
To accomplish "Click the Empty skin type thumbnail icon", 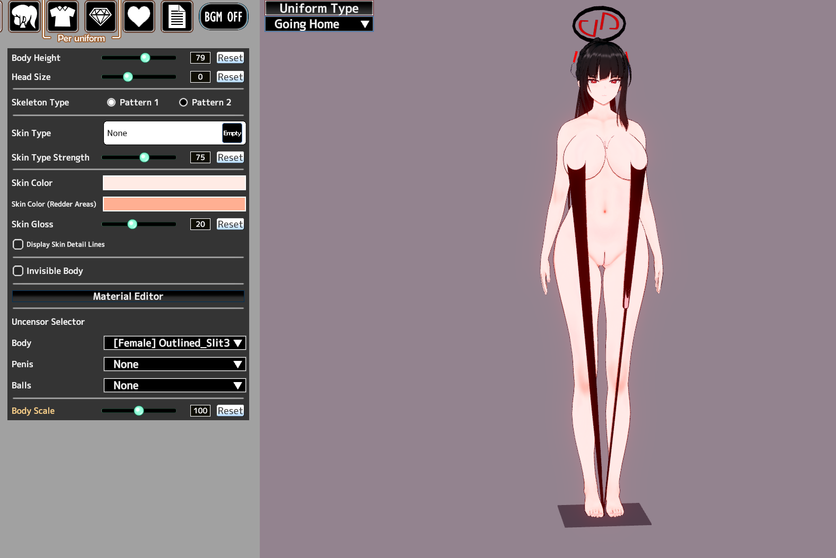I will pyautogui.click(x=232, y=133).
